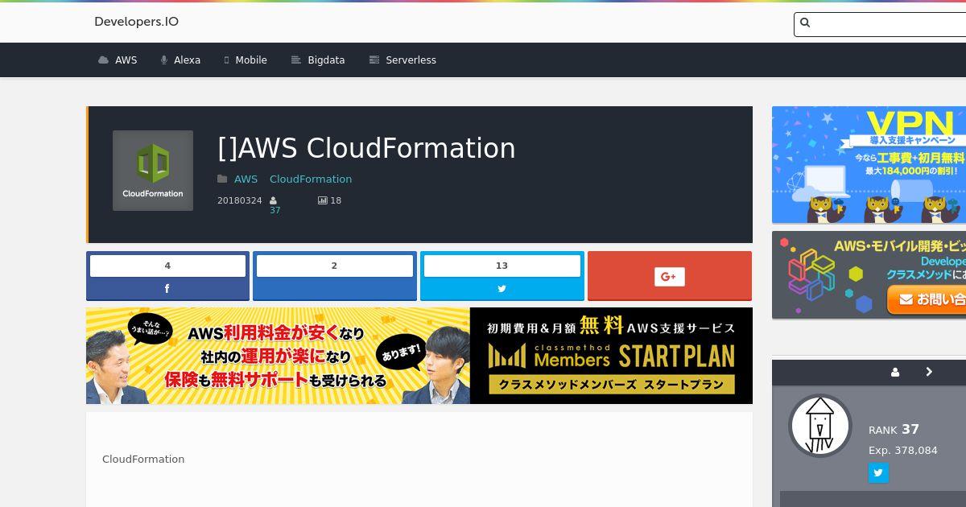Click the user icon in author panel header

tap(895, 372)
